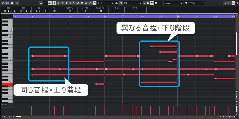Image resolution: width=239 pixels, height=119 pixels.
Task: Click the テキスト info field
Action: 135,10
